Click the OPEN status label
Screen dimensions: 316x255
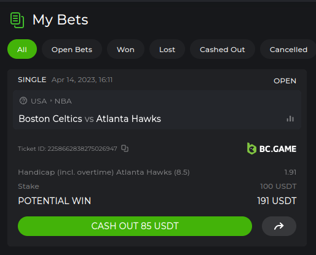coord(285,81)
